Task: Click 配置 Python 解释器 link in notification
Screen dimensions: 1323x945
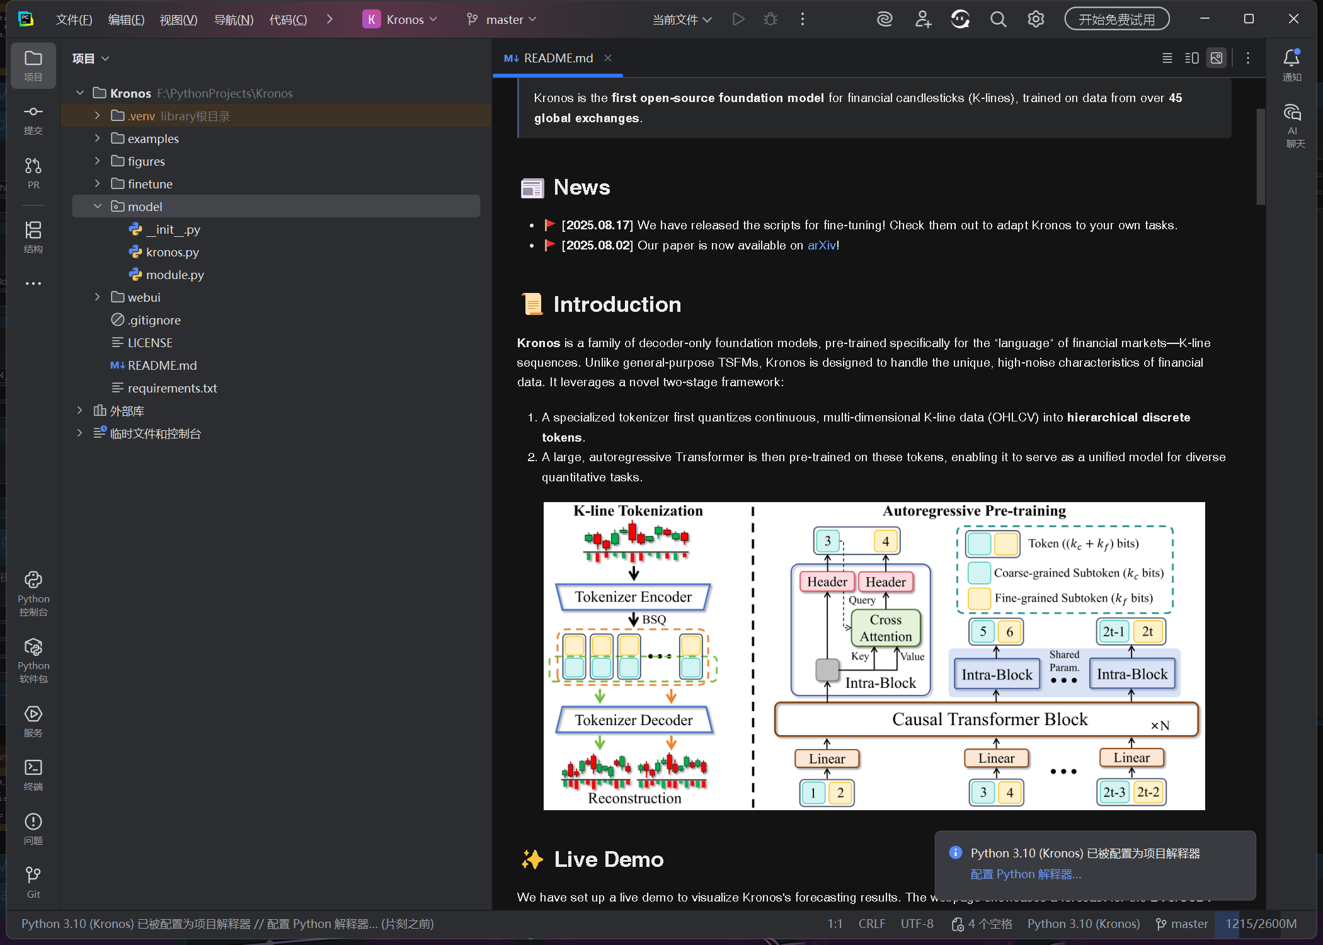Action: 1026,874
